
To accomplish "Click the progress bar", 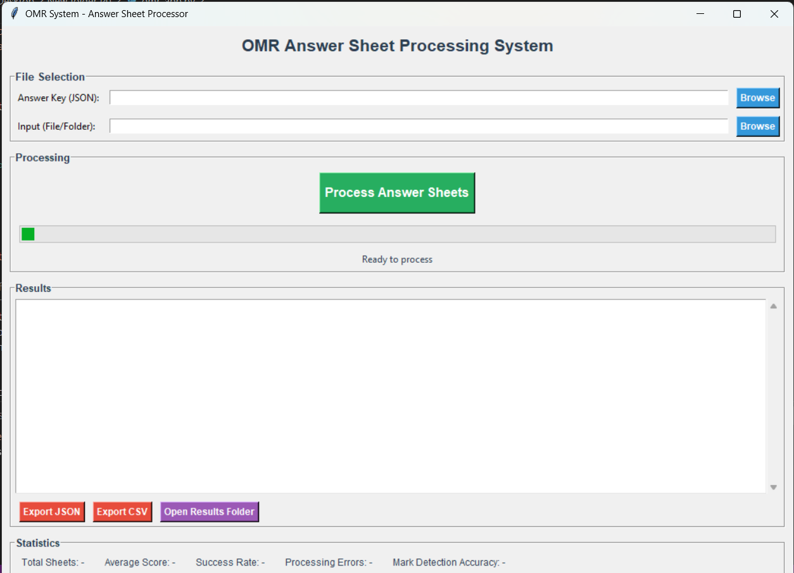I will pos(397,234).
